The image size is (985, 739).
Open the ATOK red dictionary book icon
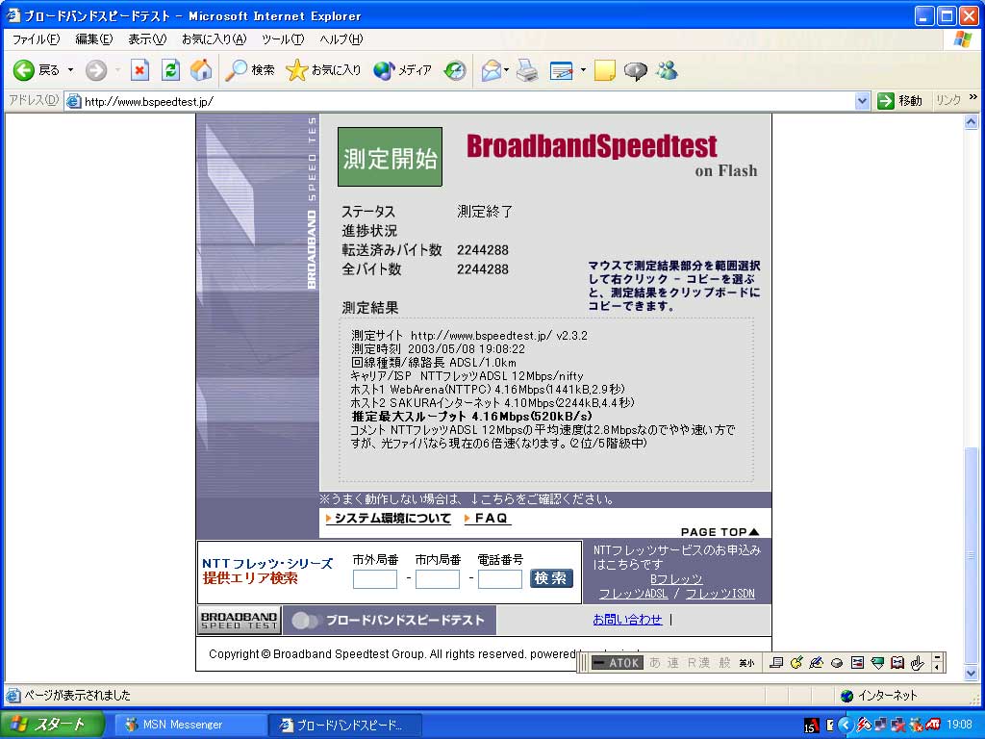(x=897, y=662)
